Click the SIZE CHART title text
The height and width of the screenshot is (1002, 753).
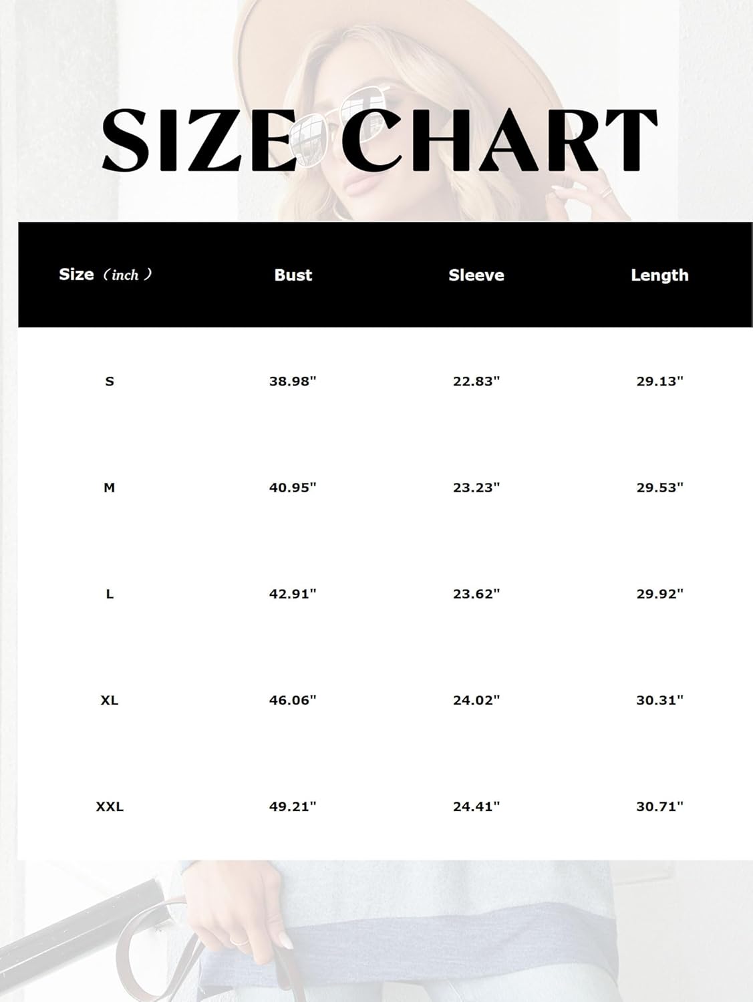(x=380, y=139)
